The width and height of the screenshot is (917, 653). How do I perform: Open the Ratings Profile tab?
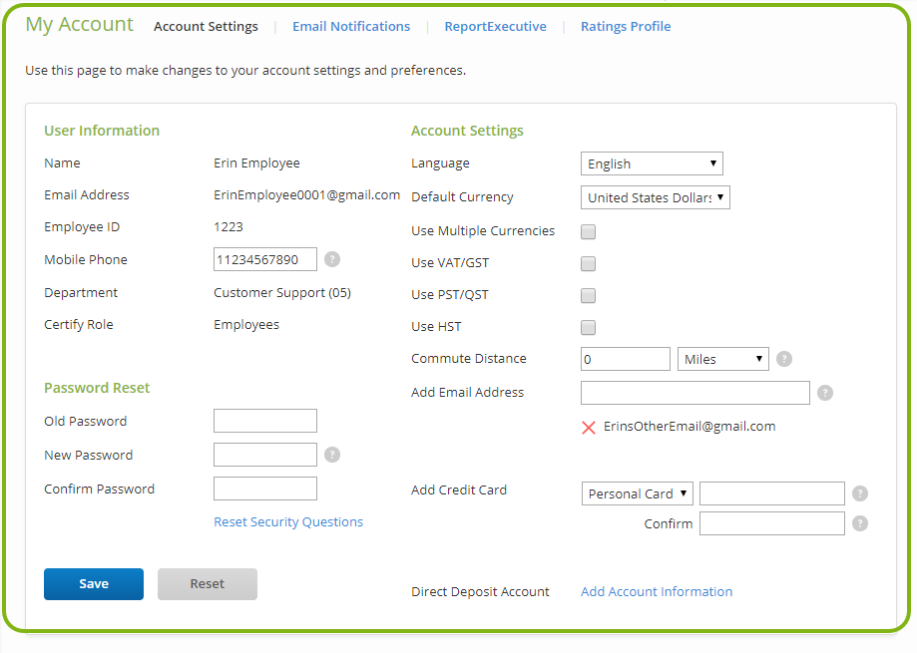tap(625, 26)
